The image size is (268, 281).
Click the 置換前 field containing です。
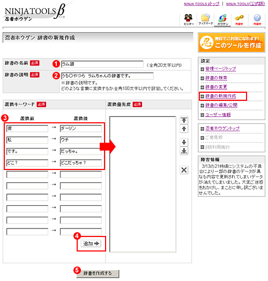pyautogui.click(x=27, y=151)
